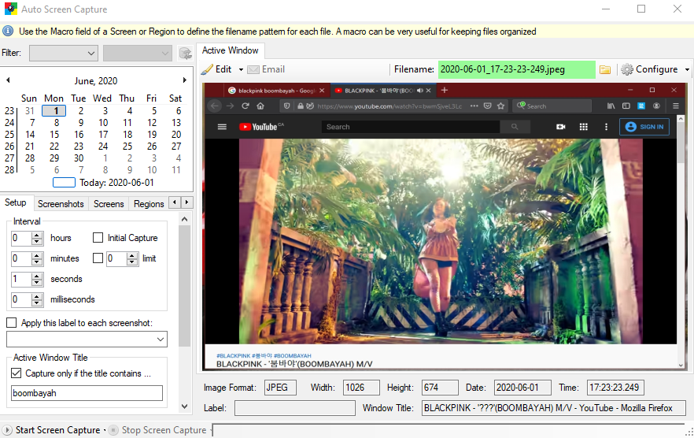Image resolution: width=694 pixels, height=438 pixels.
Task: Click Start Screen Capture play icon
Action: tap(7, 430)
